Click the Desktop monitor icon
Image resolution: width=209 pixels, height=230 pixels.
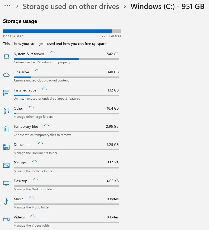click(x=6, y=183)
